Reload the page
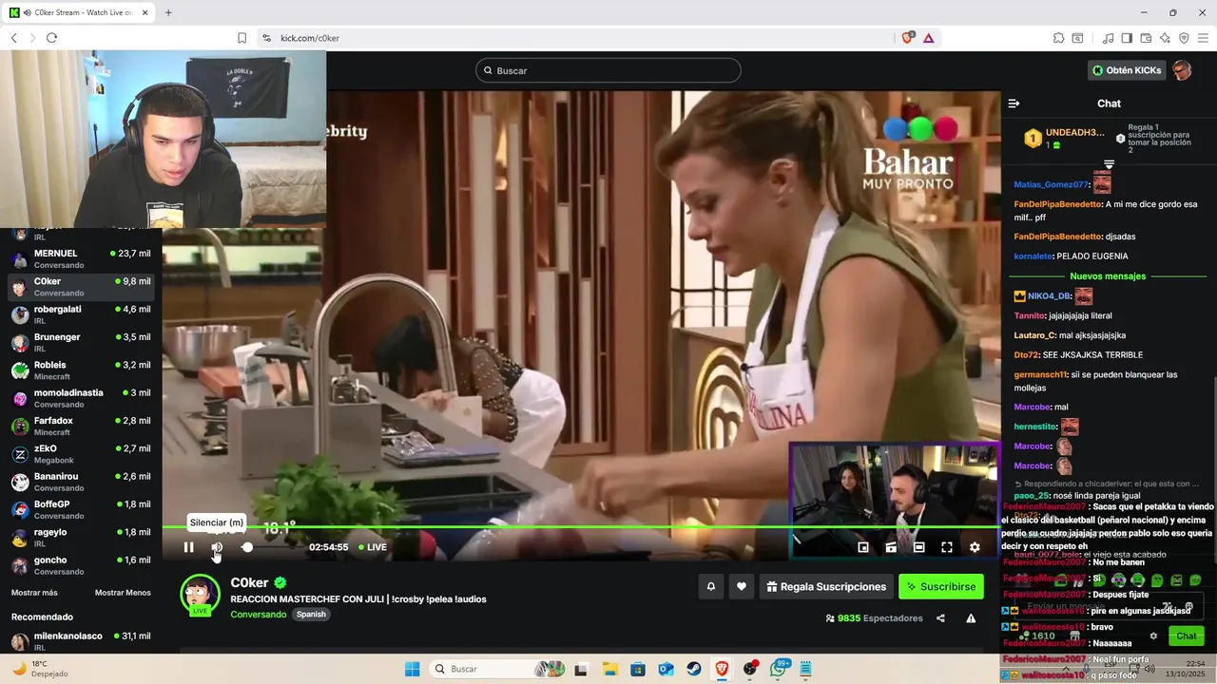The image size is (1217, 684). point(51,38)
